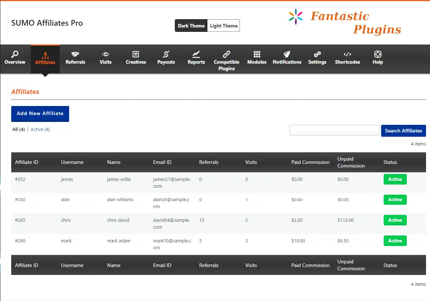430x301 pixels.
Task: Open the Notifications bell icon
Action: coord(287,54)
